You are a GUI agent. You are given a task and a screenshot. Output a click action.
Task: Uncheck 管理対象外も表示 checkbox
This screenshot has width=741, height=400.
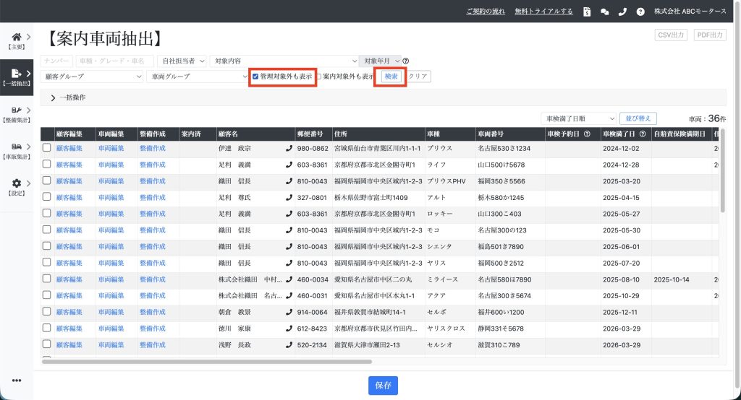[255, 76]
